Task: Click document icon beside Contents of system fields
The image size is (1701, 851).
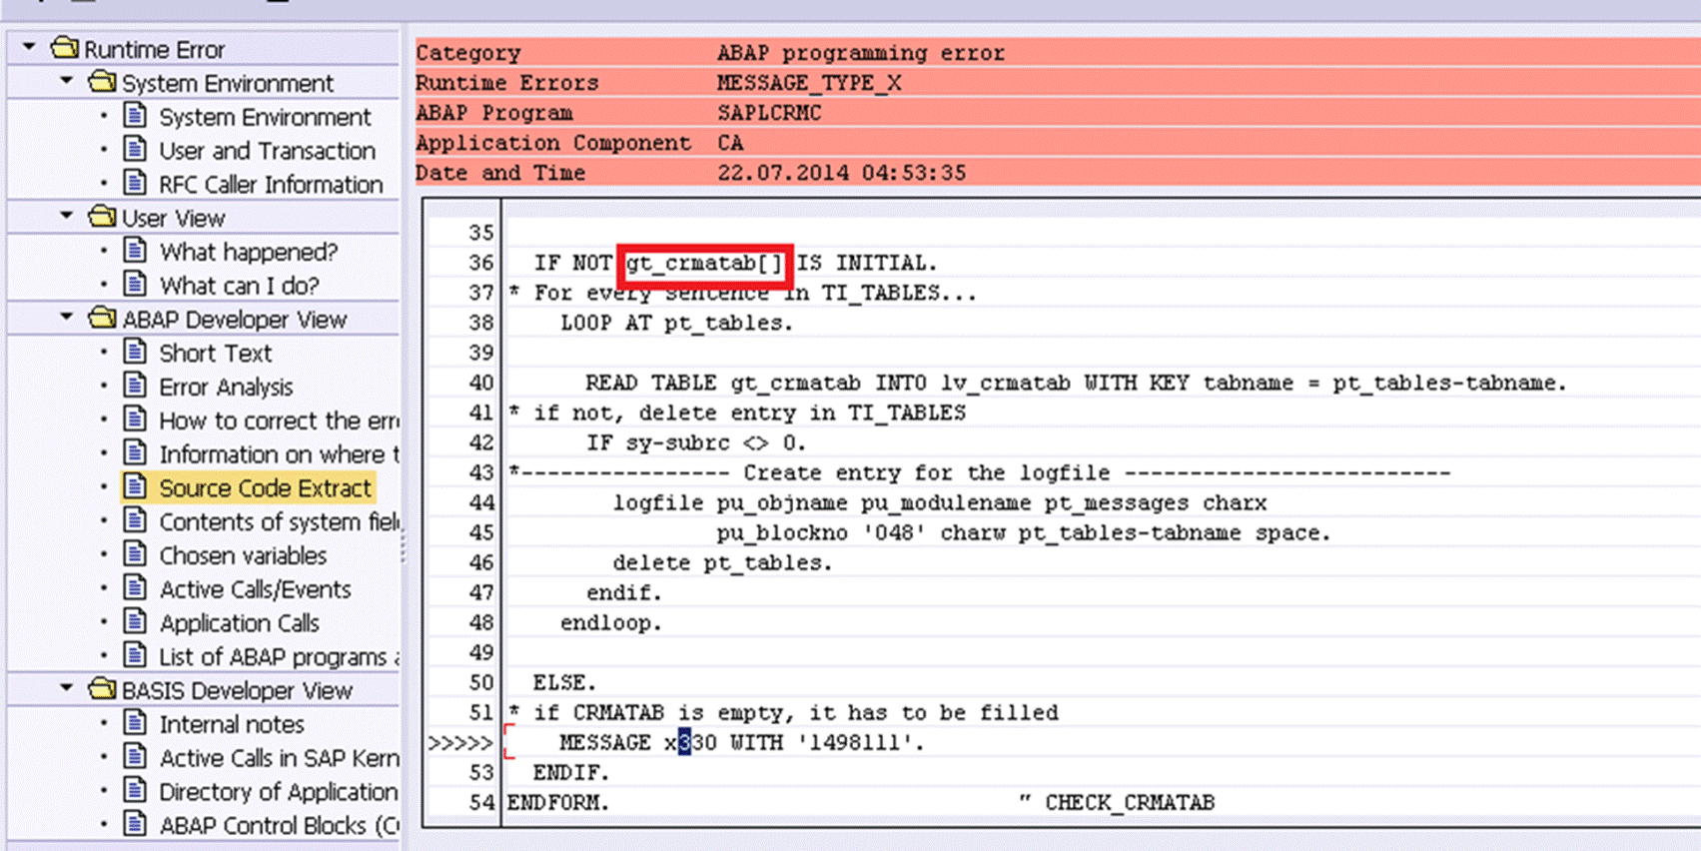Action: pyautogui.click(x=135, y=521)
